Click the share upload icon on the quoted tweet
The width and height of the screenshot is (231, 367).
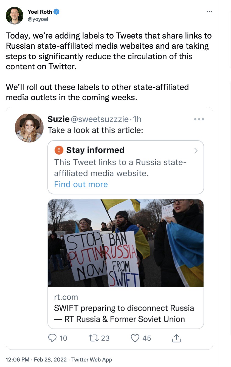(x=176, y=338)
